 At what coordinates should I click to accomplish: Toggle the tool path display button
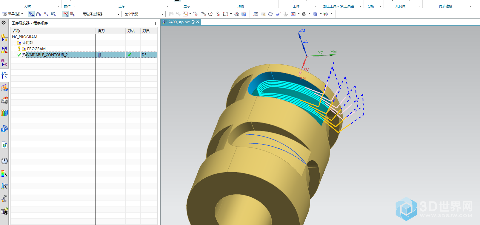(65, 14)
